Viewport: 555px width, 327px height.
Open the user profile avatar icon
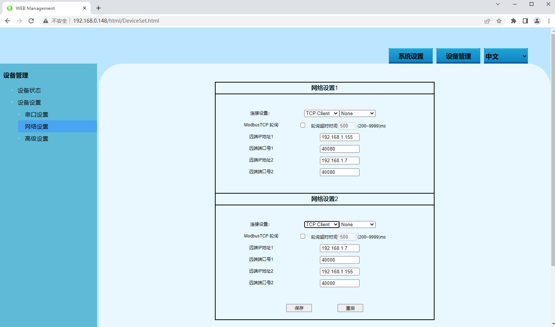click(x=537, y=21)
